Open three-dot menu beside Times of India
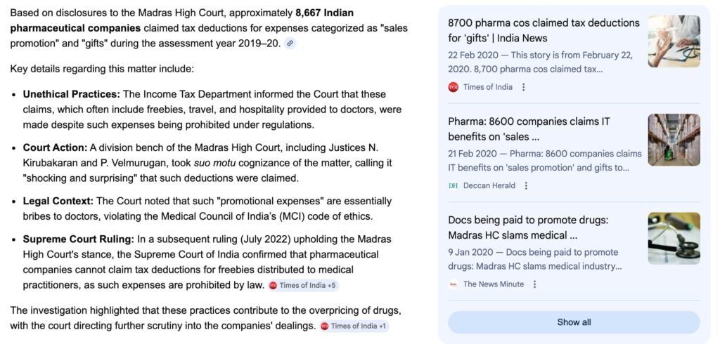This screenshot has width=720, height=344. coord(524,87)
